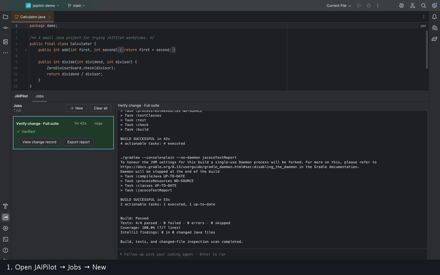Screen dimensions: 440x275
Task: Click the 'public final class Calculator' line
Action: click(63, 44)
